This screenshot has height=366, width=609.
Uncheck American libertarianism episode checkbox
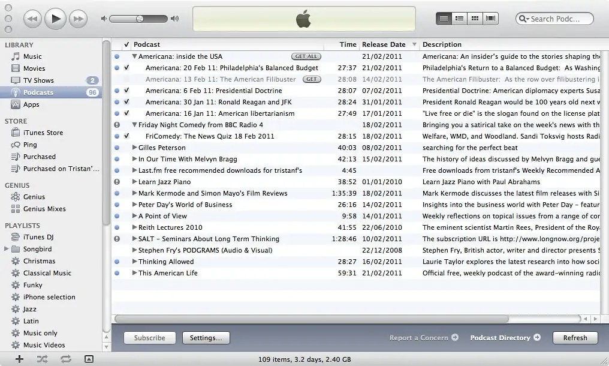126,113
